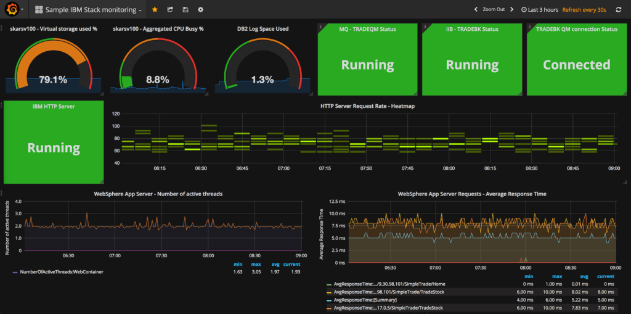The width and height of the screenshot is (631, 314).
Task: Click the 79.1% virtual storage gauge value
Action: (x=53, y=80)
